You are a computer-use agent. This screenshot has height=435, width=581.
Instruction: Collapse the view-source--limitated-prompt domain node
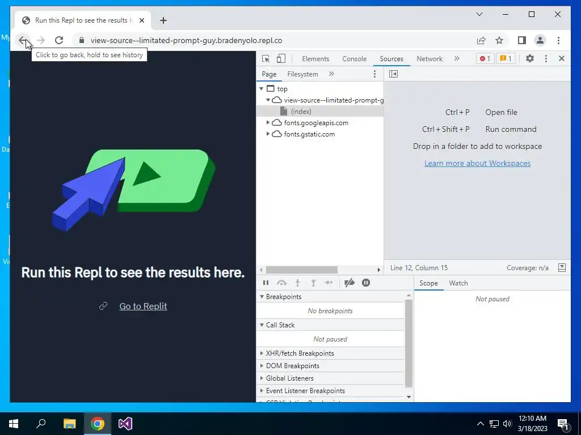[x=268, y=100]
